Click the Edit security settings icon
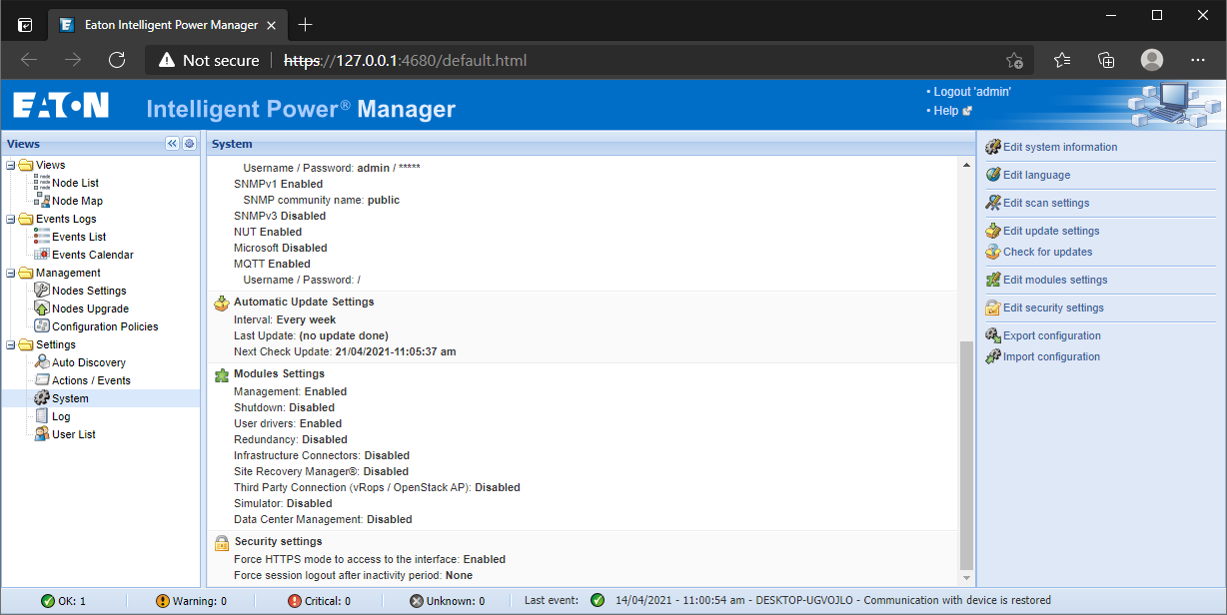1227x615 pixels. 993,307
